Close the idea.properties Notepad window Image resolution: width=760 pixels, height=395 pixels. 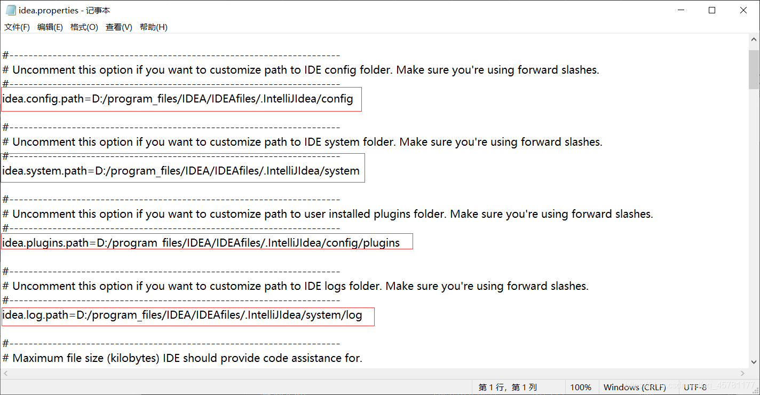743,10
